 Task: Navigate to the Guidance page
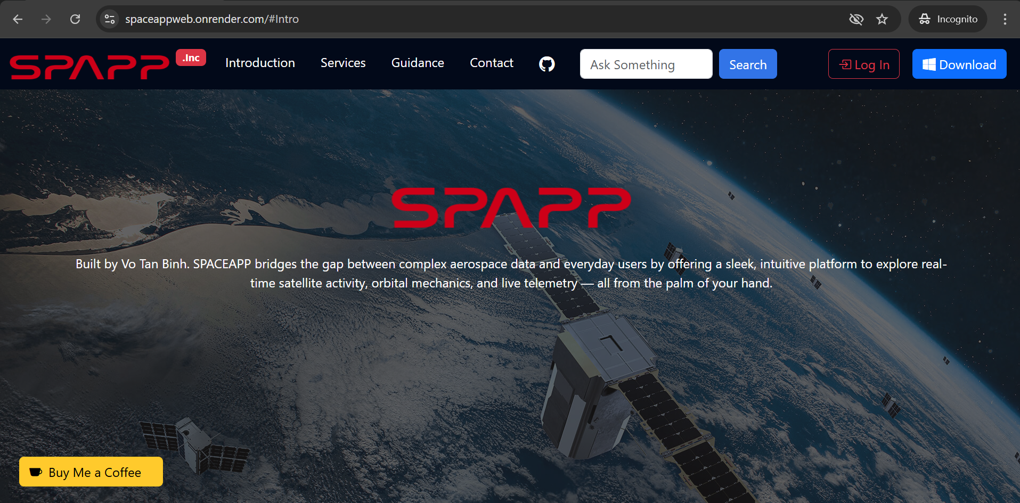pos(417,63)
